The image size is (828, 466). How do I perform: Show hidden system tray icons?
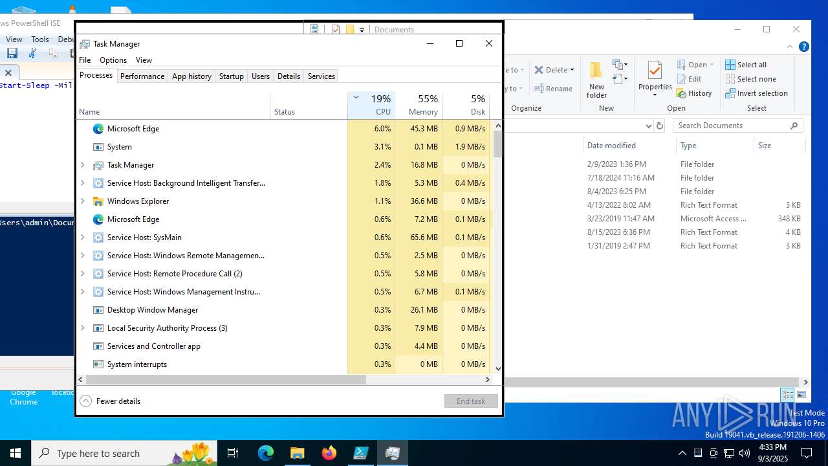click(x=682, y=453)
